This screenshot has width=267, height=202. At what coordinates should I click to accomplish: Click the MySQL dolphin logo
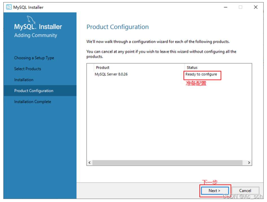31,20
